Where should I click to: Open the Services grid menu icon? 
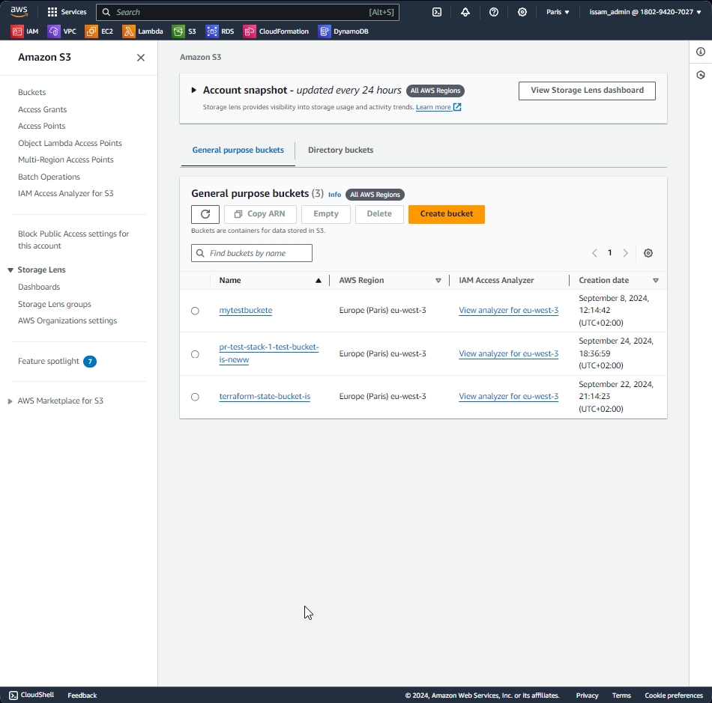(x=52, y=12)
